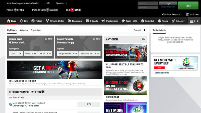Screen dimensions: 201x113
Task: Open the Sergey Yatsenko match title
Action: pos(66,41)
